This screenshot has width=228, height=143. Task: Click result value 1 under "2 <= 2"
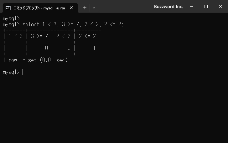(95, 48)
